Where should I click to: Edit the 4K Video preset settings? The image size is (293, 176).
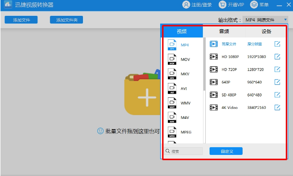click(277, 107)
